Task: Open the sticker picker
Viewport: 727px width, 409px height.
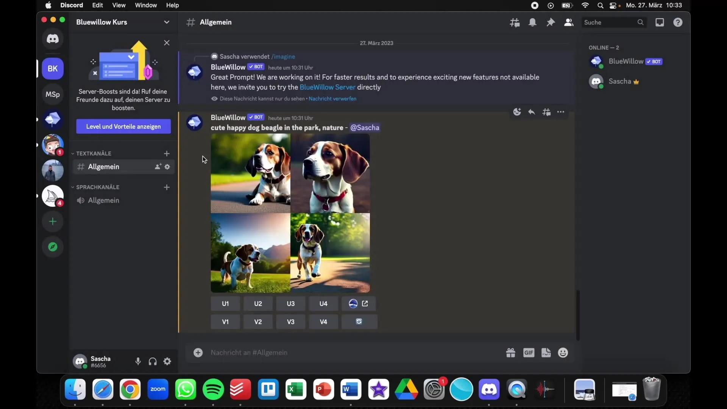Action: (546, 353)
